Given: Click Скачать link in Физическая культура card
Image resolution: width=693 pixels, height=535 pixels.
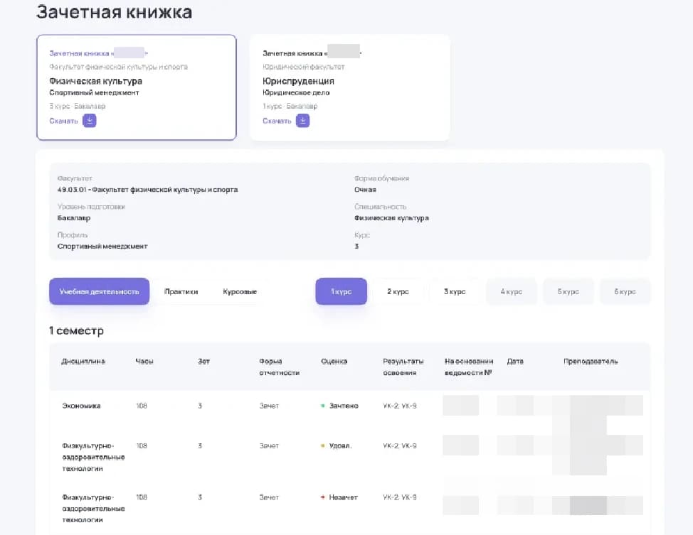Looking at the screenshot, I should [63, 121].
